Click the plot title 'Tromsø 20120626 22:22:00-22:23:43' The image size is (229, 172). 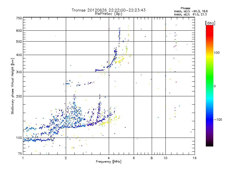point(108,10)
